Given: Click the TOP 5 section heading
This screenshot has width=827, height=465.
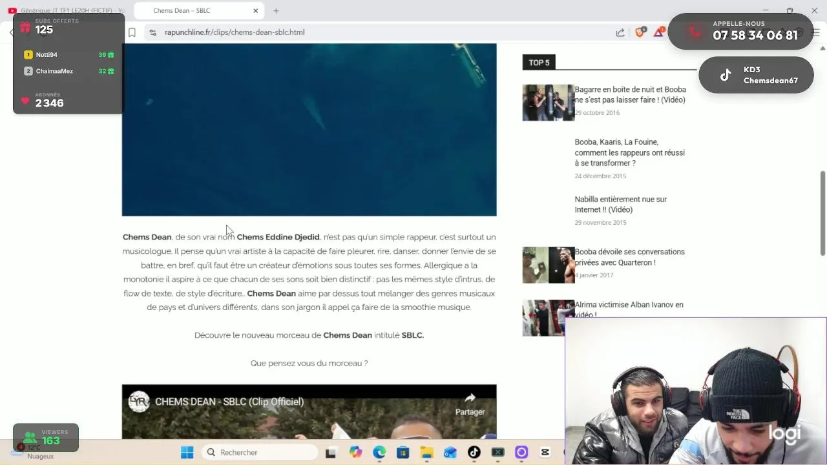Looking at the screenshot, I should tap(539, 63).
